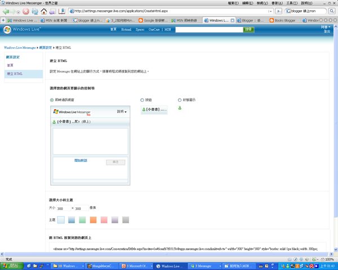Open the 3 Microsoft Of... taskbar group
The height and width of the screenshot is (270, 338).
137,266
